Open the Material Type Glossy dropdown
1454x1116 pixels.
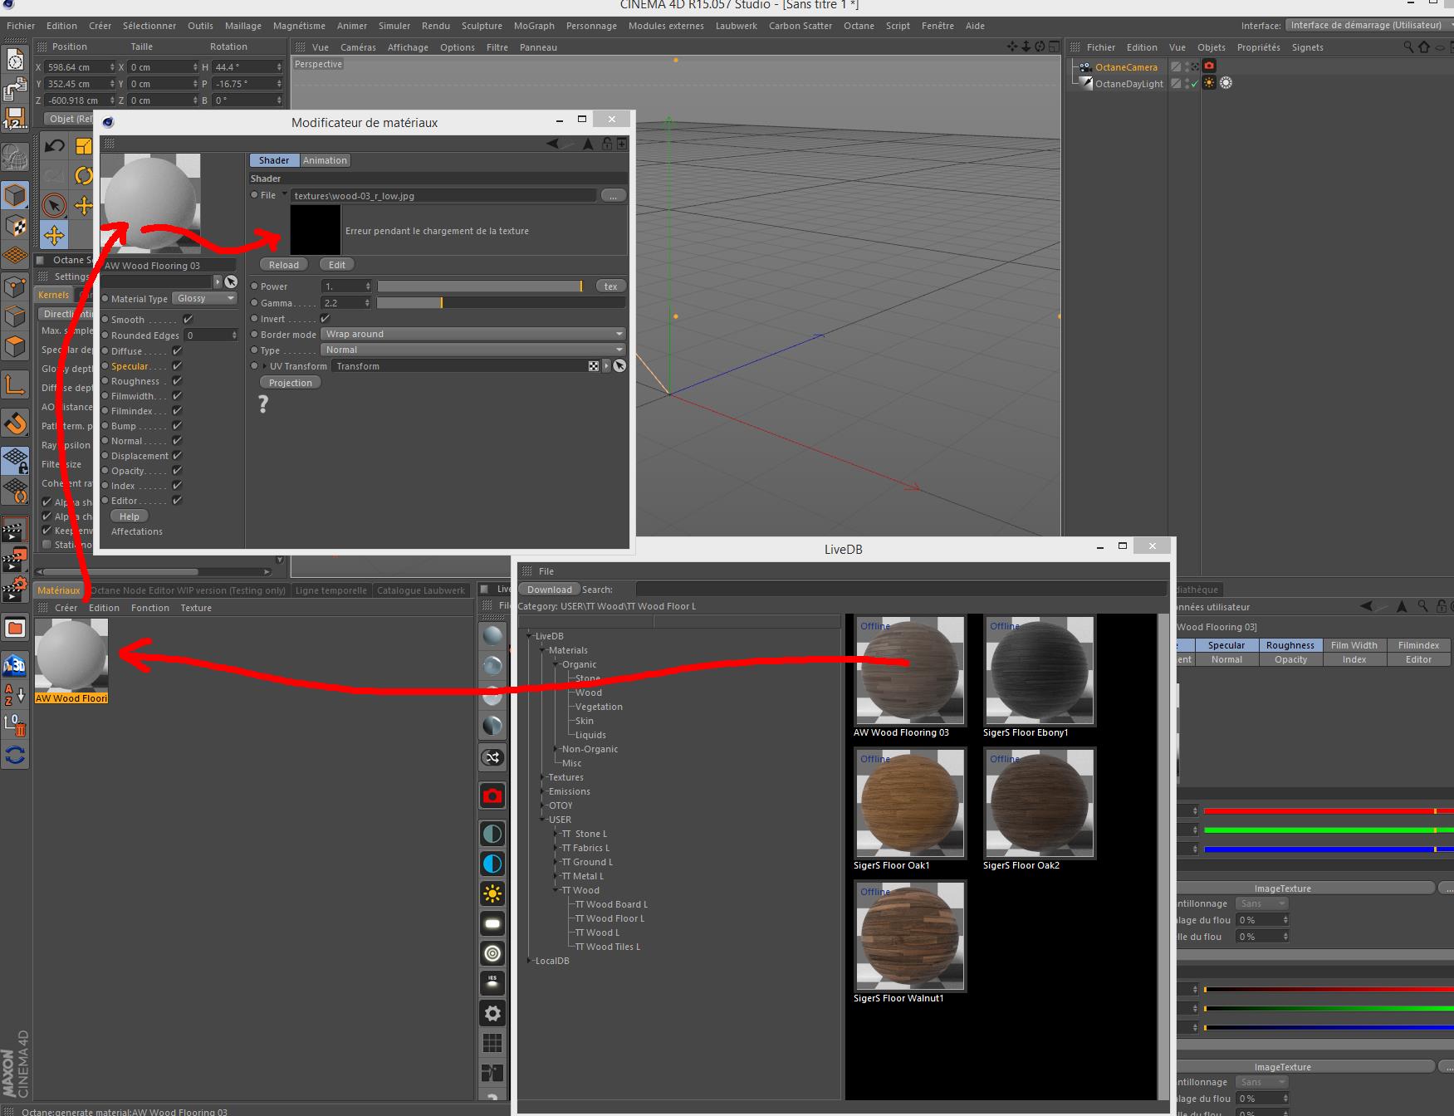205,298
